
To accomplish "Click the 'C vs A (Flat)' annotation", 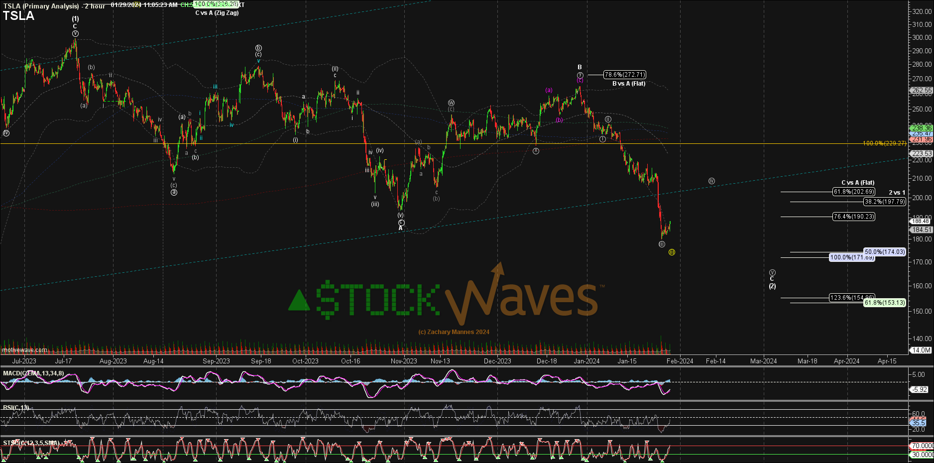I will [x=858, y=183].
